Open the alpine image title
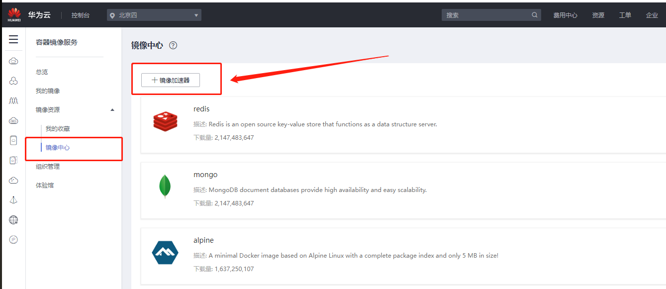Screen dimensions: 666x289 (x=203, y=240)
